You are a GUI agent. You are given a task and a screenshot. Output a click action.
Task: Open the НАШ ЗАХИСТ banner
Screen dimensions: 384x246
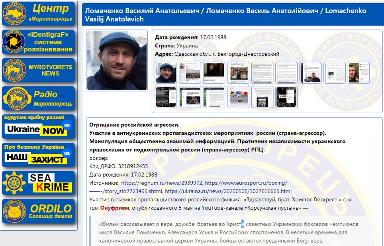click(38, 155)
